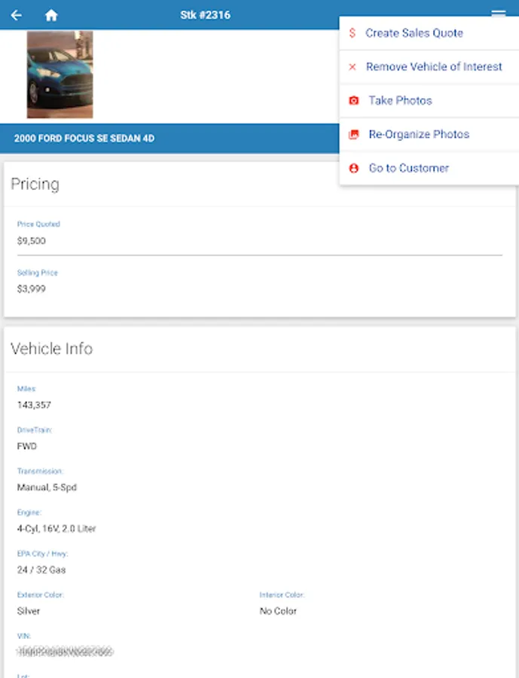519x678 pixels.
Task: Select Go to Customer option
Action: click(x=408, y=169)
